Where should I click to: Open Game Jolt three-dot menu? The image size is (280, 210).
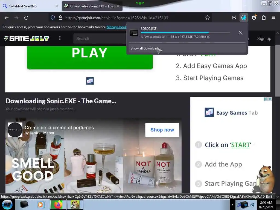click(x=60, y=38)
